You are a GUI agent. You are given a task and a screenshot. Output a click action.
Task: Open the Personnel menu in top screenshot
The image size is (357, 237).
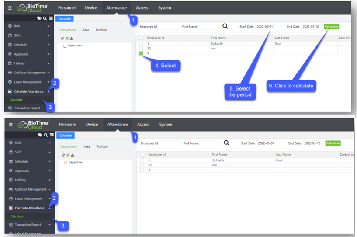pyautogui.click(x=66, y=8)
